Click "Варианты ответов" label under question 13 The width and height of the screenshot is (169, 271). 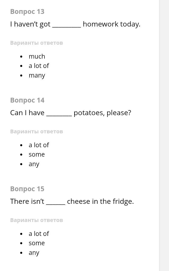pos(37,43)
